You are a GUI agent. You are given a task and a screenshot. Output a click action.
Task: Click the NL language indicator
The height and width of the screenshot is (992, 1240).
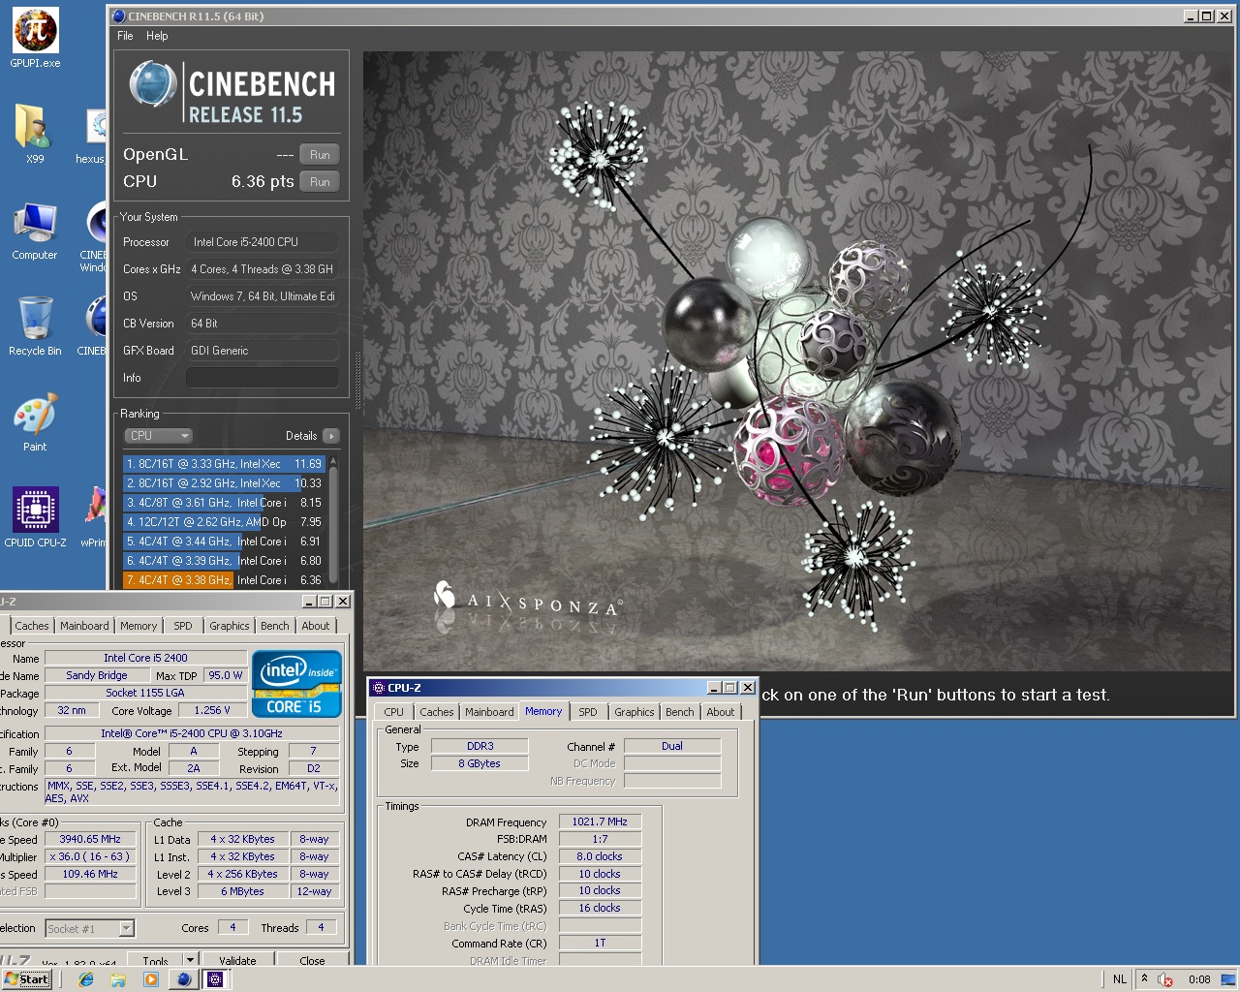tap(1120, 979)
